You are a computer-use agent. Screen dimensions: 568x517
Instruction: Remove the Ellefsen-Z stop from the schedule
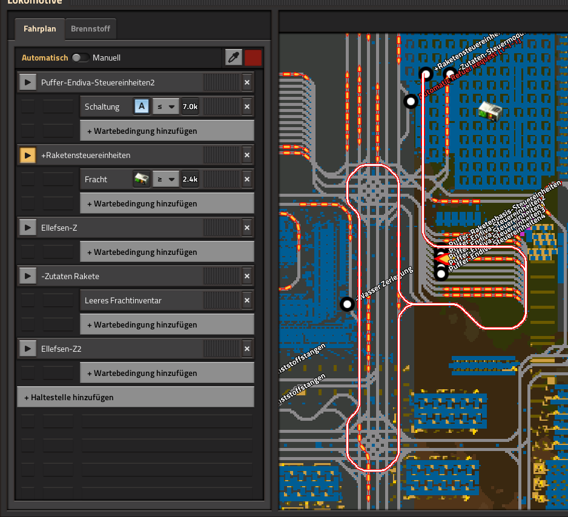(247, 228)
